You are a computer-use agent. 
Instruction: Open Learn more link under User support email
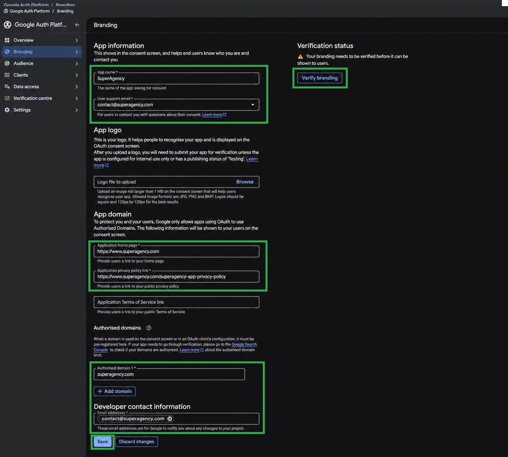214,115
